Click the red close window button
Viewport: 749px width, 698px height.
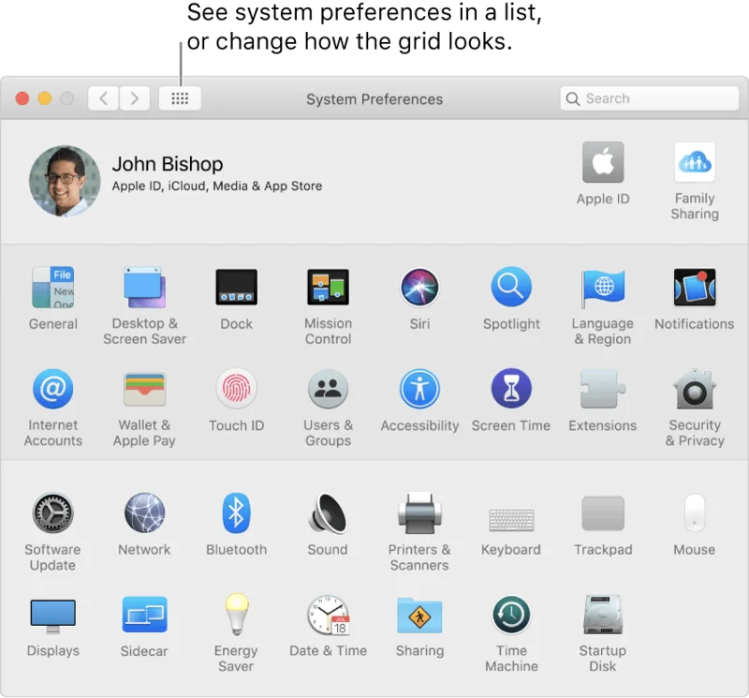coord(22,98)
